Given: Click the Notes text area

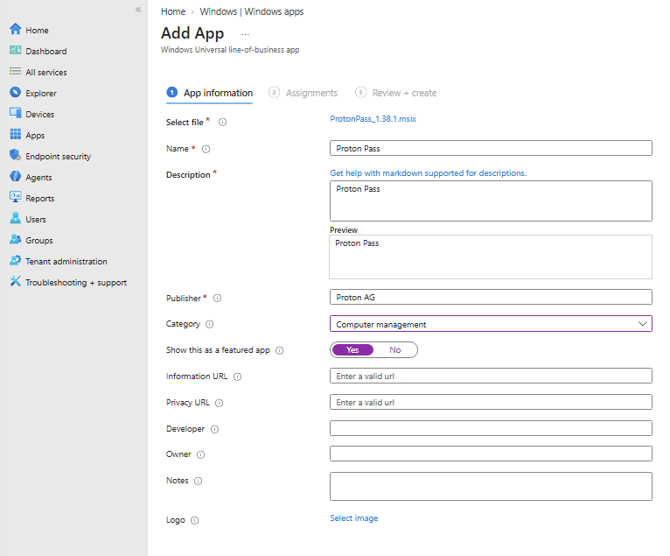Looking at the screenshot, I should coord(491,486).
